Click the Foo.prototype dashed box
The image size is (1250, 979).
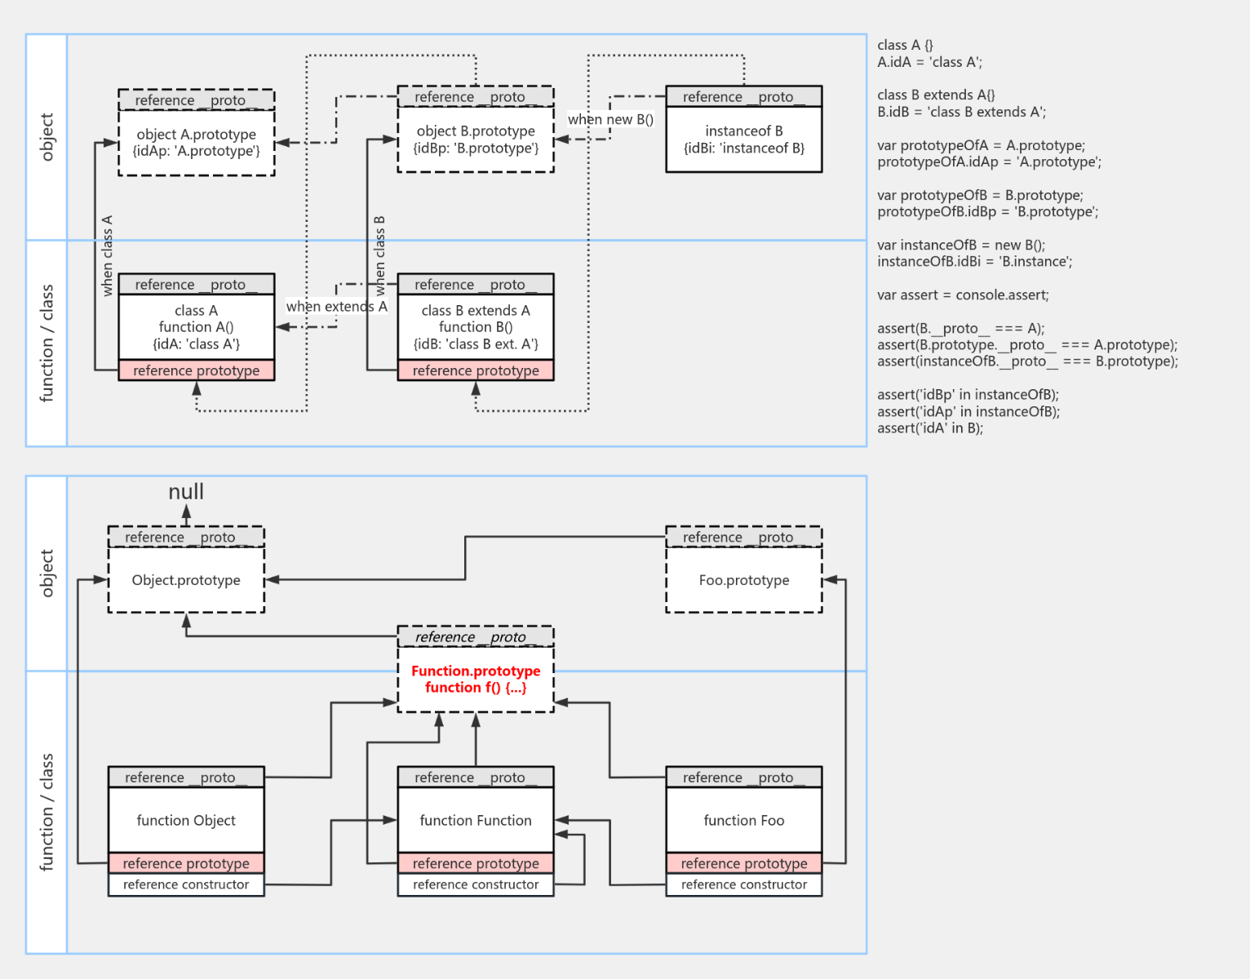[x=743, y=580]
